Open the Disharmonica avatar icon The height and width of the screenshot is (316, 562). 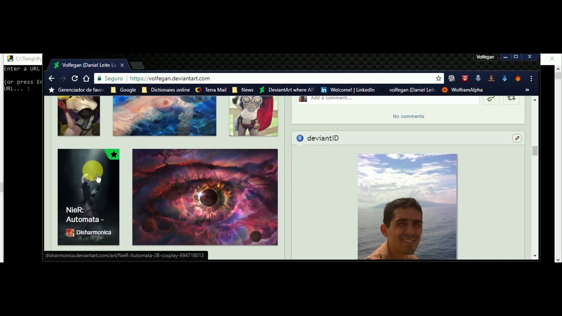(x=70, y=233)
